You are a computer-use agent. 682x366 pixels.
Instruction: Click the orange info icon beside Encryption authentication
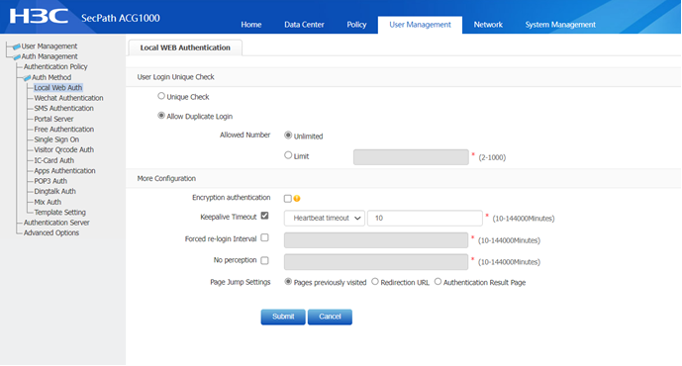point(297,199)
